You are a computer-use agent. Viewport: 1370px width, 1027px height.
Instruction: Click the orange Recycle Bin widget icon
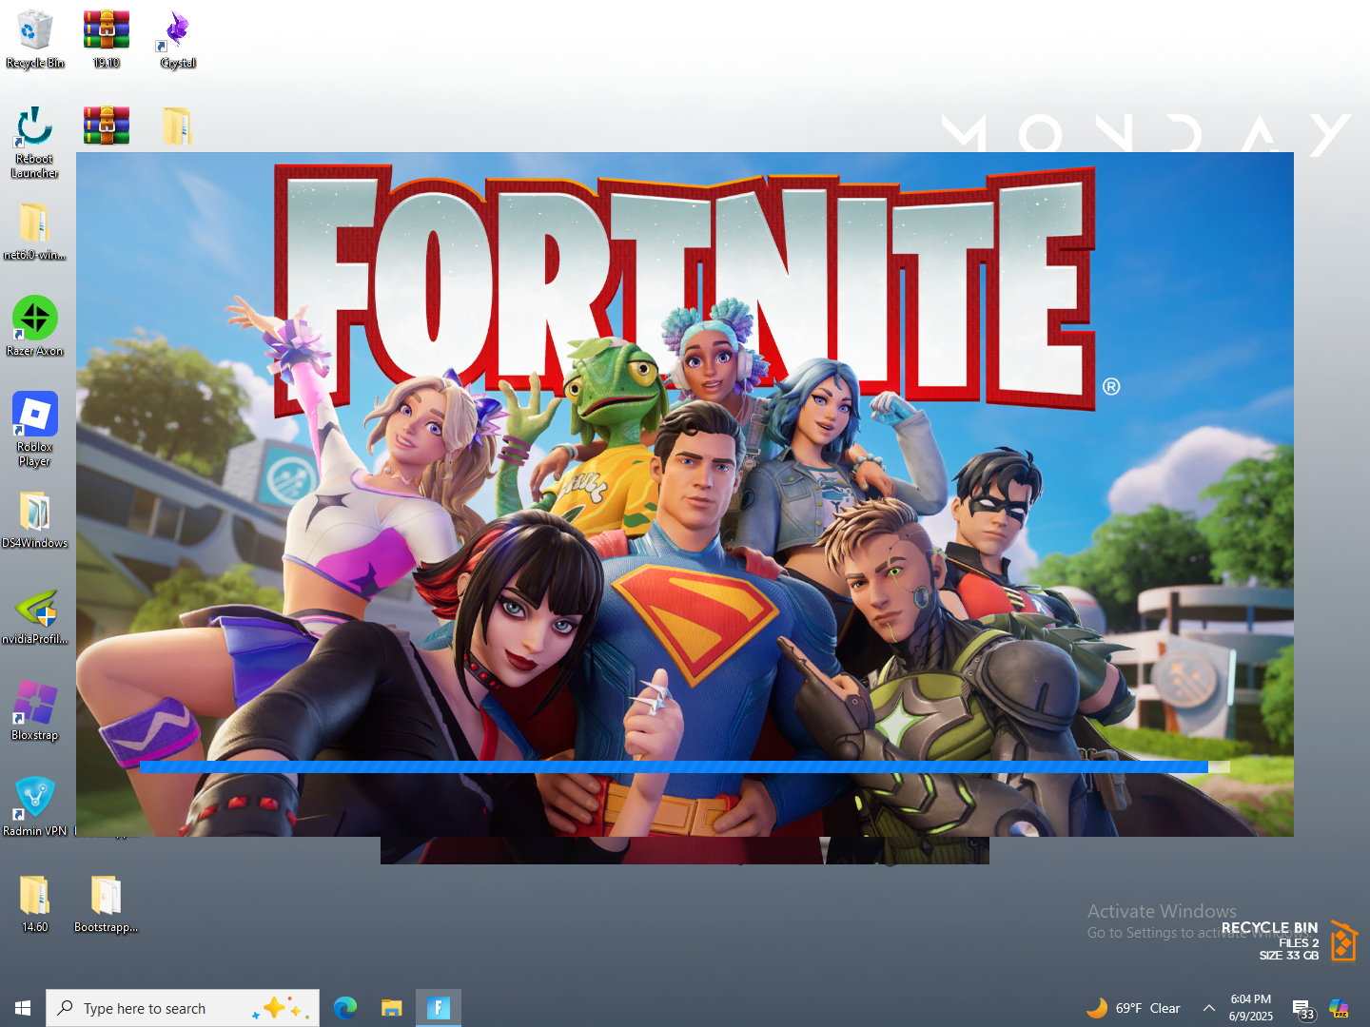point(1343,941)
